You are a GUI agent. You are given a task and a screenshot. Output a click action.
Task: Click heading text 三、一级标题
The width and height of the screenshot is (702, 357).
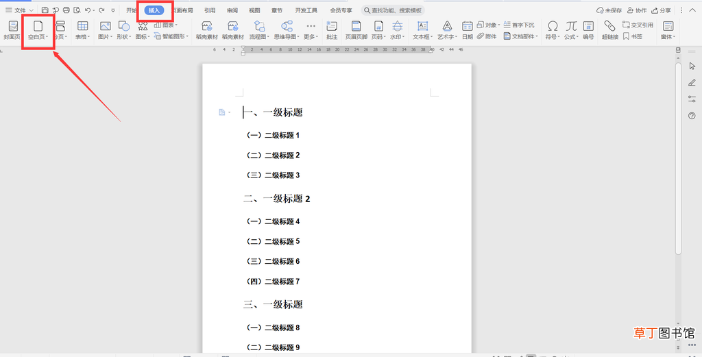point(273,305)
